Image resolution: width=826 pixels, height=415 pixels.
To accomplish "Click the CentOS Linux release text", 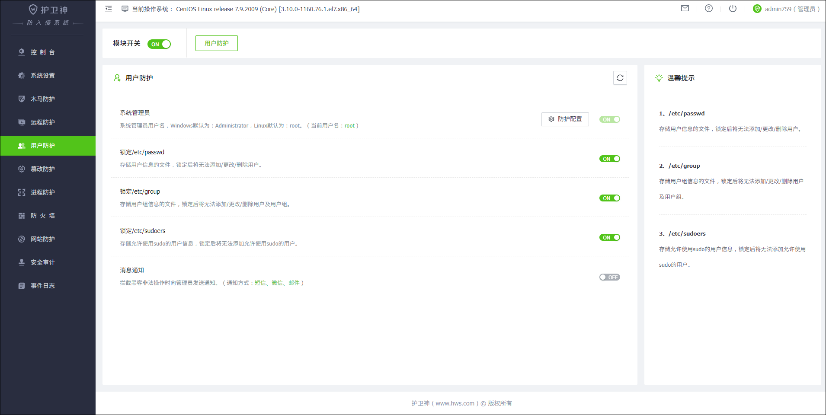I will [268, 9].
